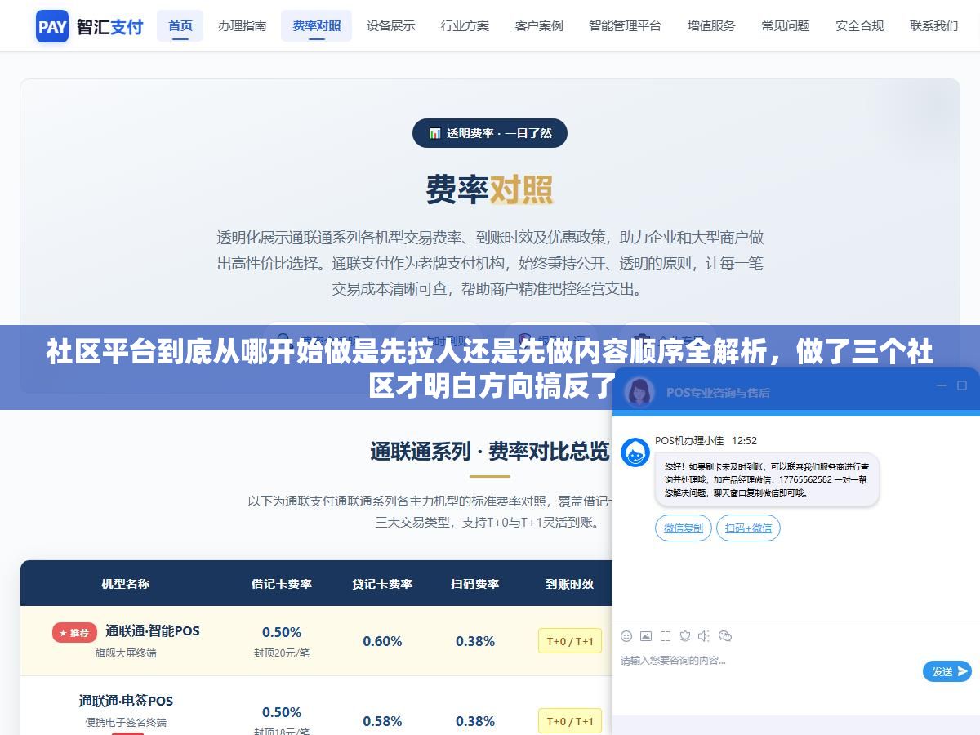Open 增值服务 nav item
The image size is (980, 735).
711,25
